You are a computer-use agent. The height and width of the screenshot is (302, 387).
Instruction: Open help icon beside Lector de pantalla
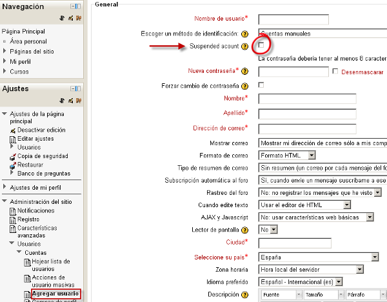tap(244, 230)
